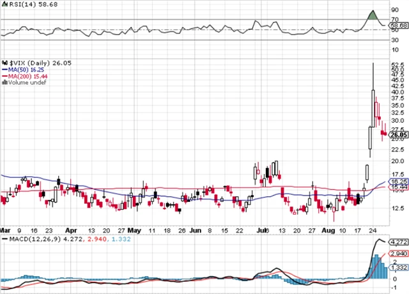Screen dimensions: 409x294
Task: Click the RSI(14) indicator icon
Action: (x=3, y=4)
